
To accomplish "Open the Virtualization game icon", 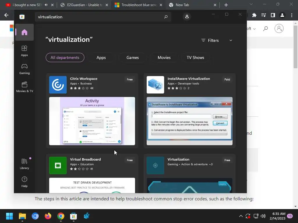I will [155, 166].
